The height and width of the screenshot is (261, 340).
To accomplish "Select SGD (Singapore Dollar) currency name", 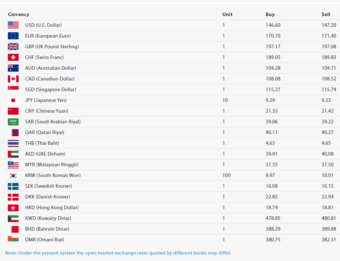I will coord(50,89).
